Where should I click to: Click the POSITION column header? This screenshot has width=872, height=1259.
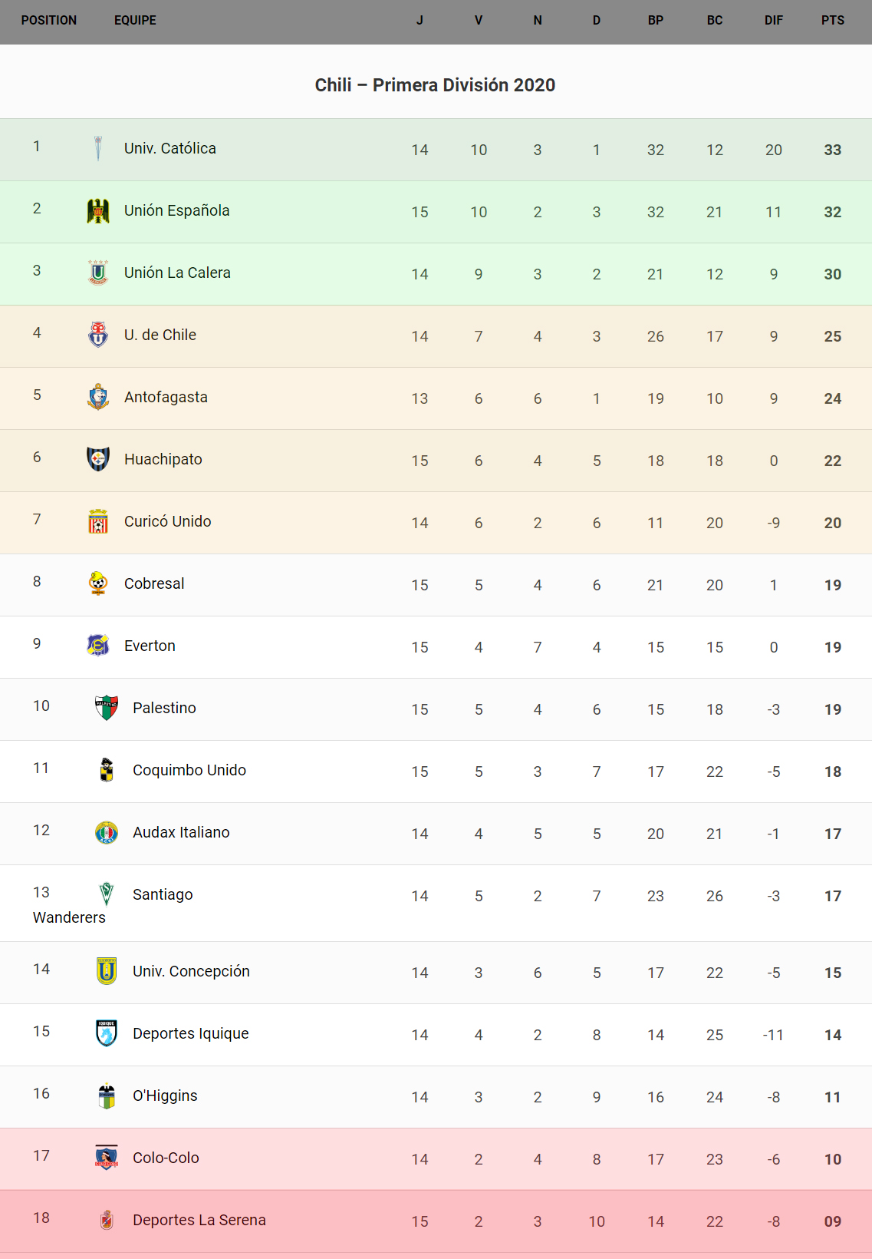point(49,21)
